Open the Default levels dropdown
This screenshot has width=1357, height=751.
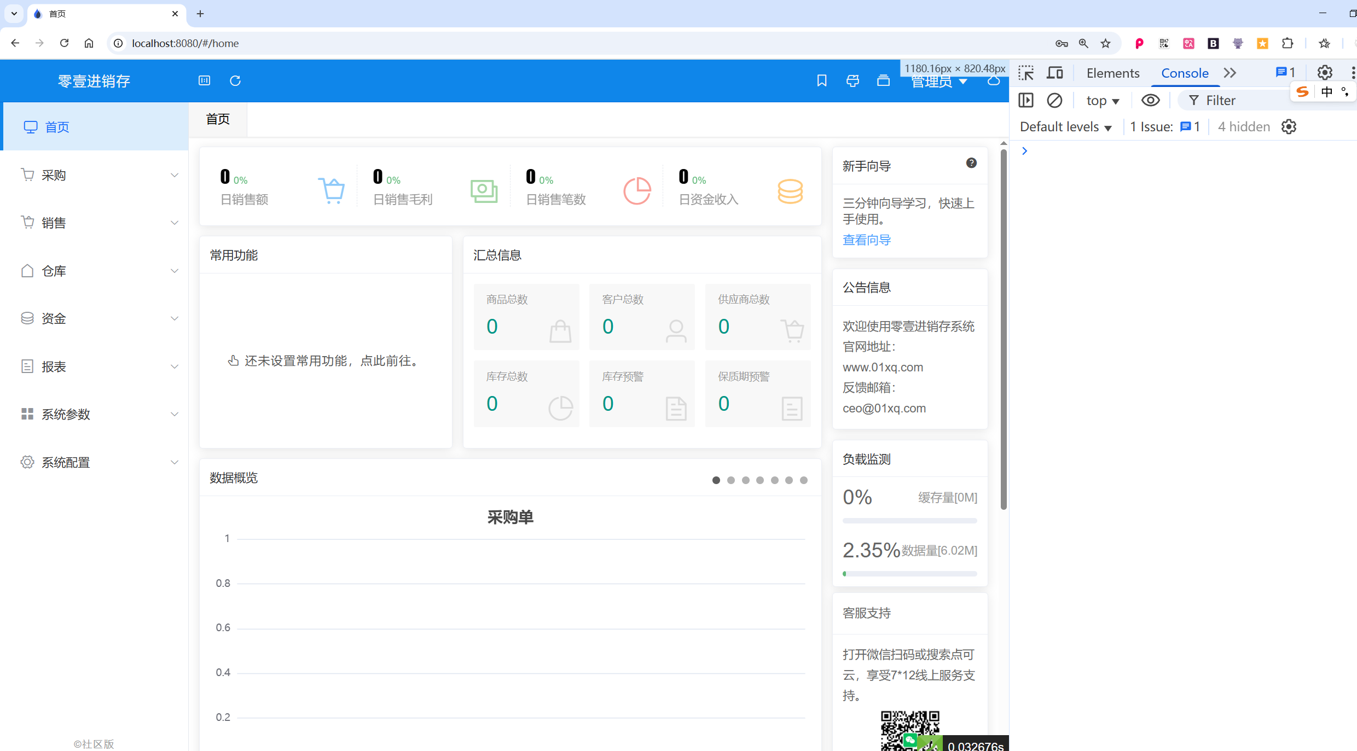pyautogui.click(x=1065, y=127)
